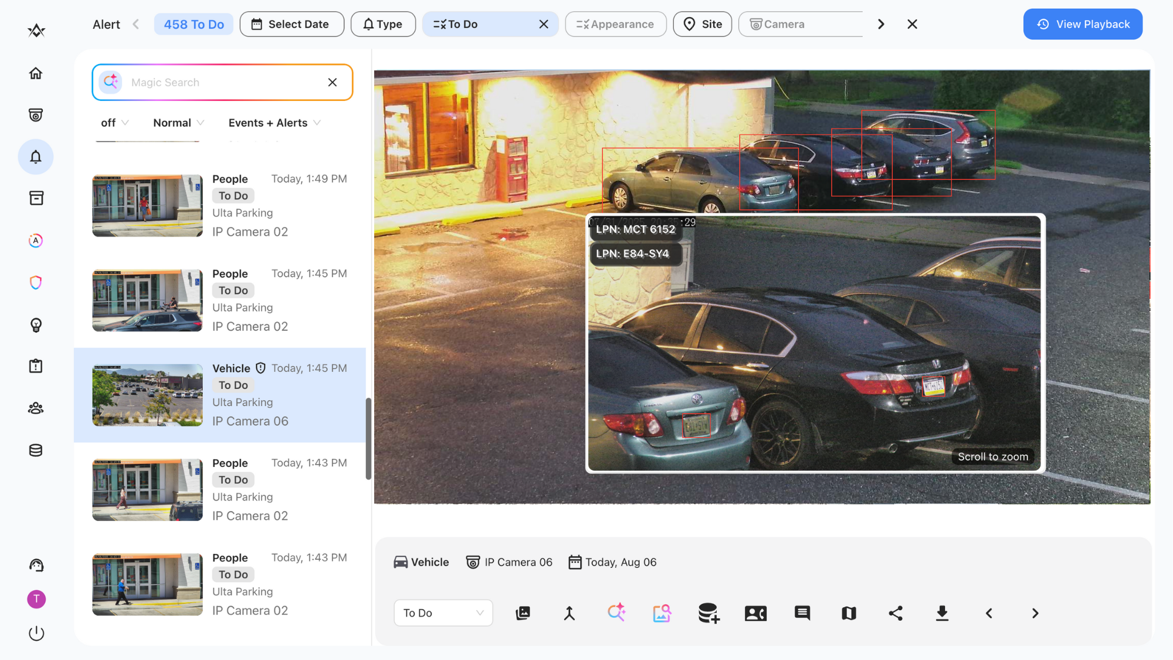Click the download icon in bottom toolbar

pyautogui.click(x=942, y=613)
